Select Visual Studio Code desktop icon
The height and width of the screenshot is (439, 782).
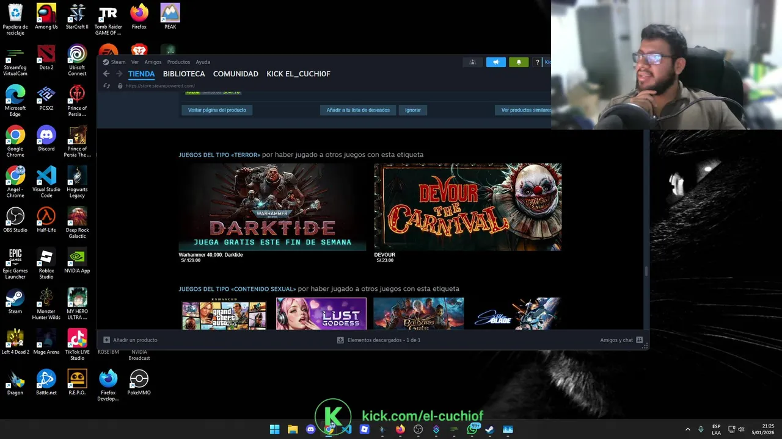pyautogui.click(x=46, y=182)
